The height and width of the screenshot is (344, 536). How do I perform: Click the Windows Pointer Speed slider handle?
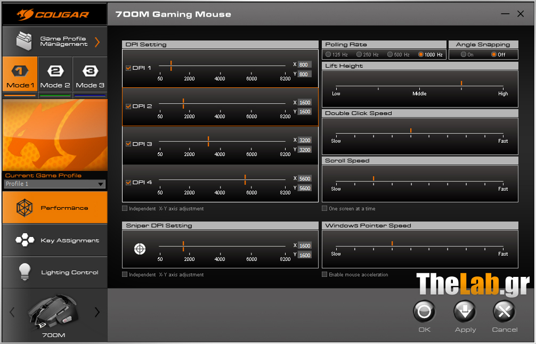pyautogui.click(x=392, y=243)
